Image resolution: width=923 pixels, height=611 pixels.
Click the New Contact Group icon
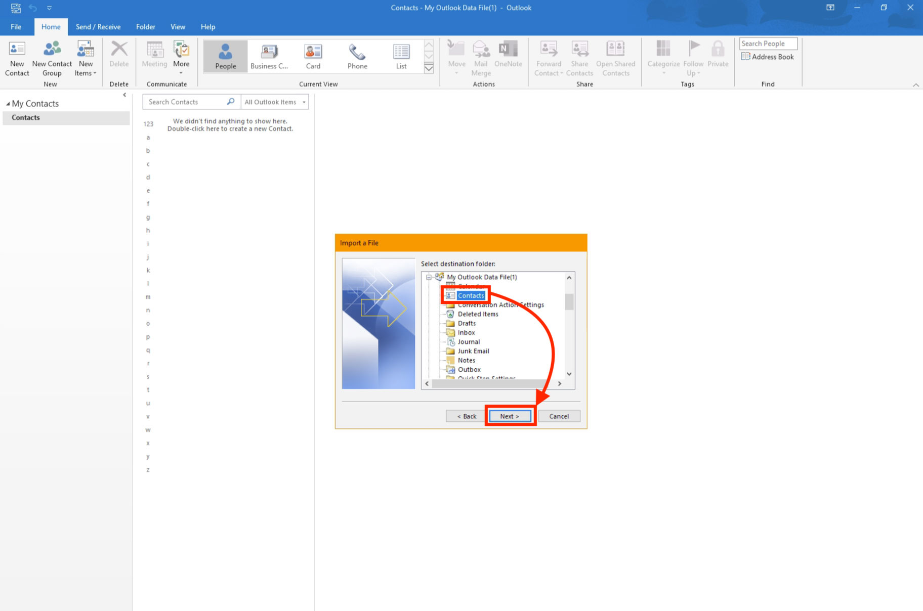(52, 50)
